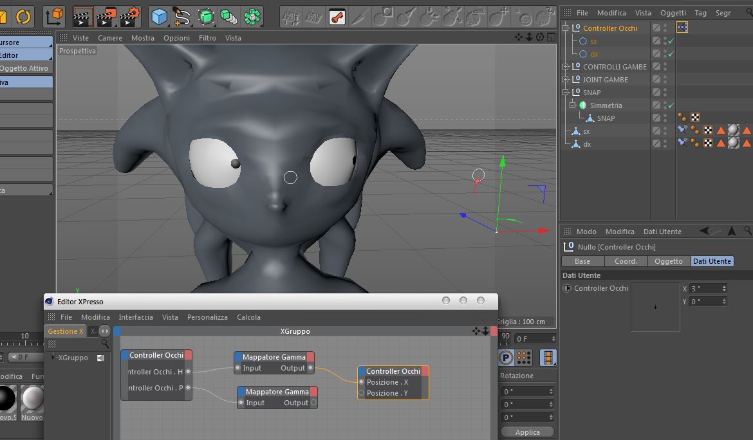Click the spline pen tool icon

coord(182,16)
